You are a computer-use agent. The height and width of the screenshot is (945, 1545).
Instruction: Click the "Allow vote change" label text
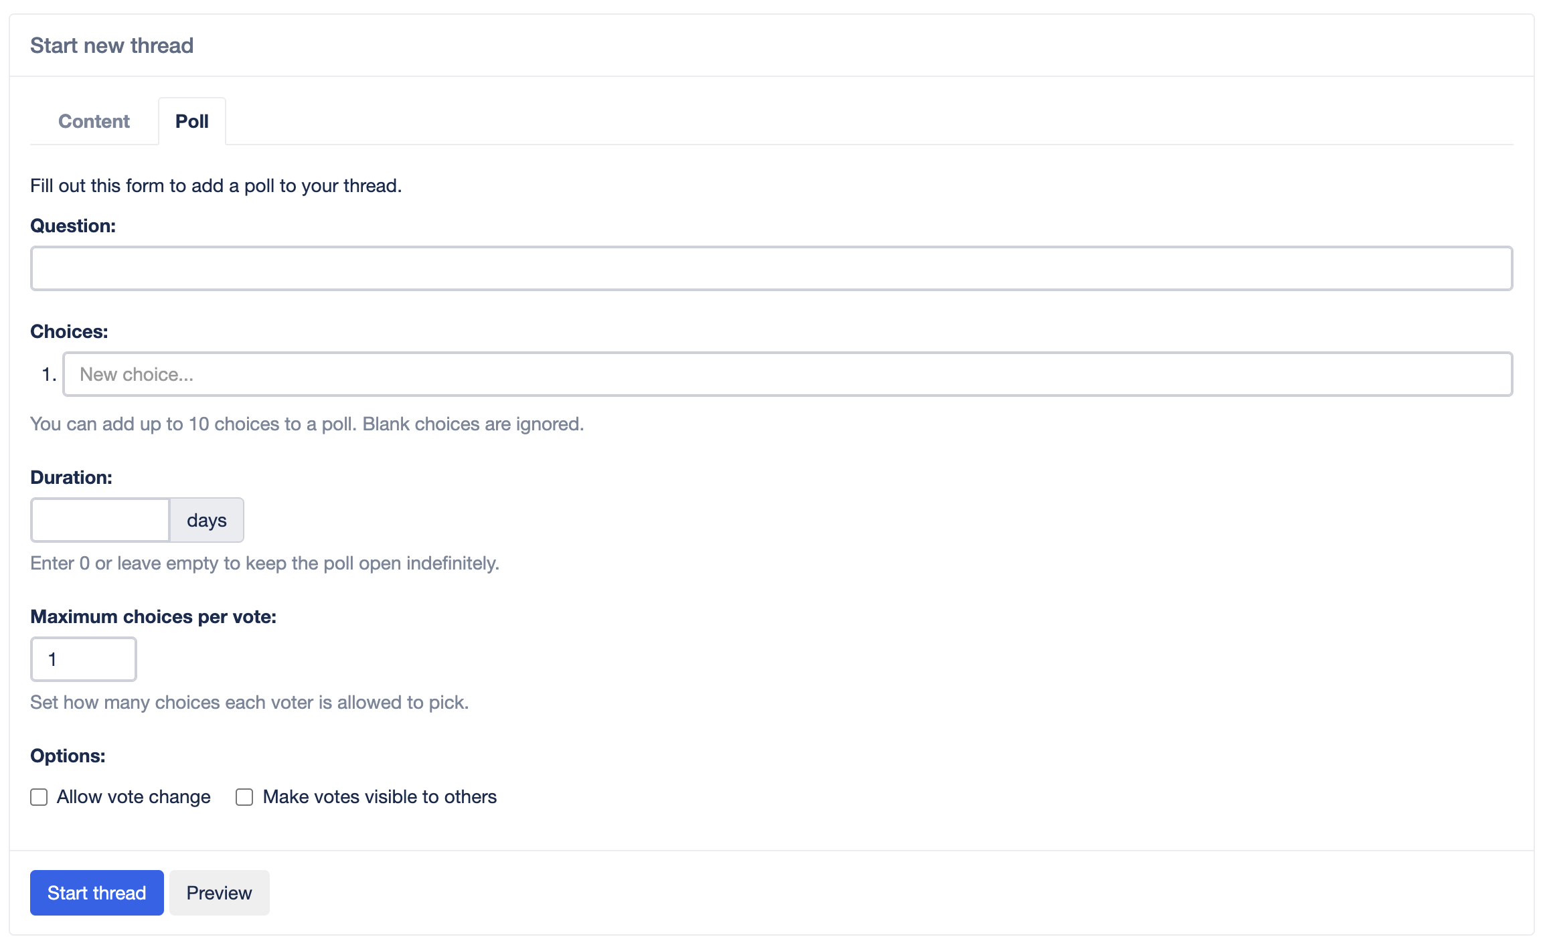tap(134, 797)
